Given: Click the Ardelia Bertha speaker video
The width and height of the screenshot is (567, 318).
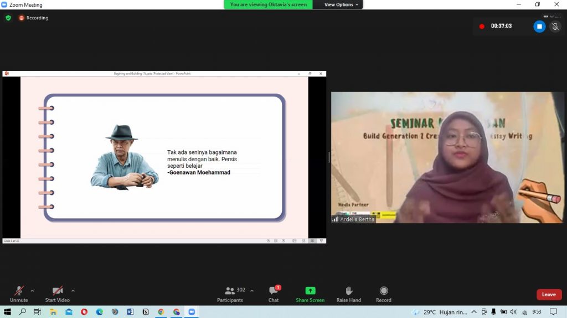Looking at the screenshot, I should (x=447, y=157).
